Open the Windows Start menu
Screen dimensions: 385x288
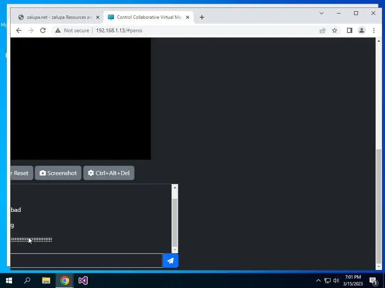point(9,280)
